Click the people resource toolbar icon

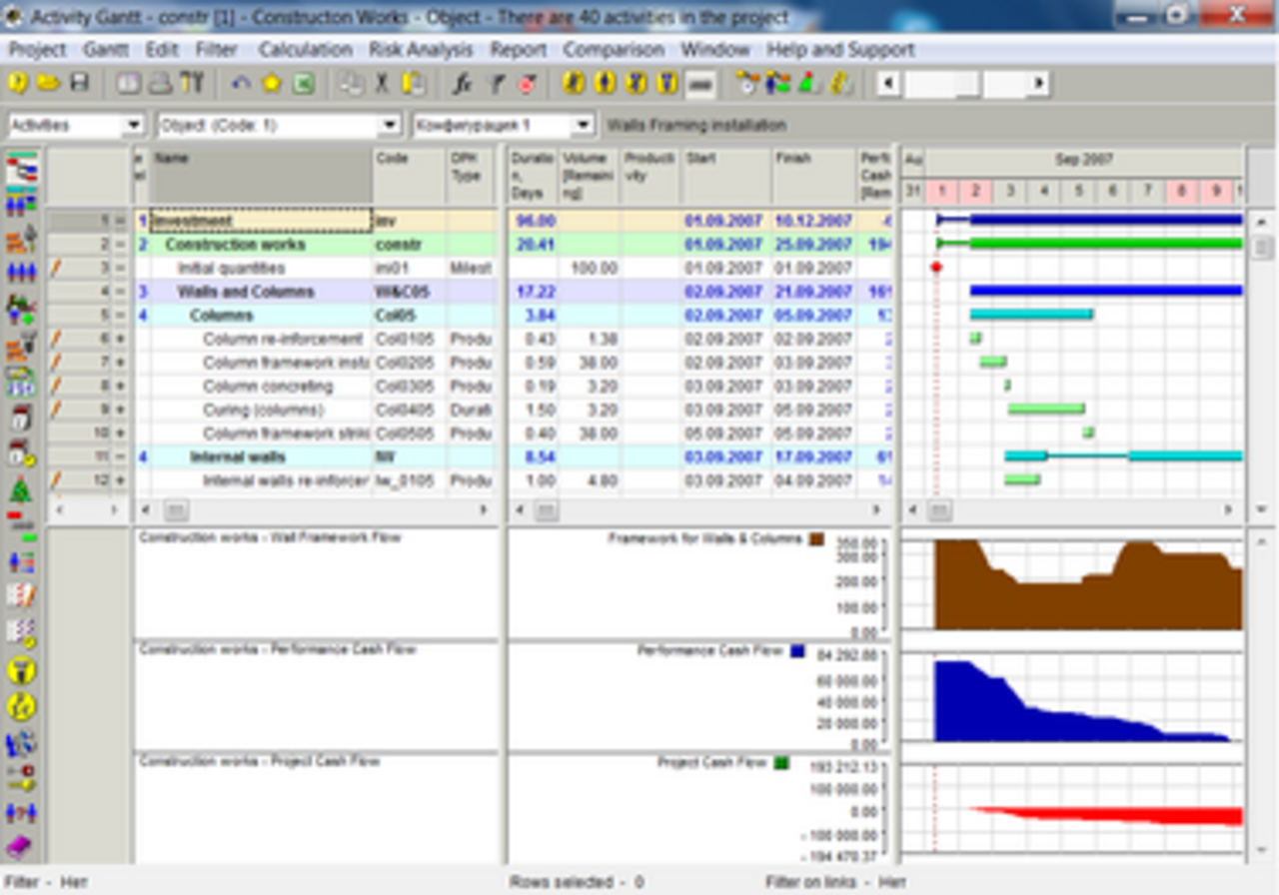point(778,84)
